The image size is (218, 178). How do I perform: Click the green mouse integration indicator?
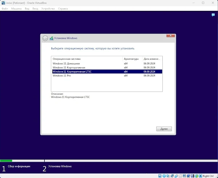coord(197,176)
